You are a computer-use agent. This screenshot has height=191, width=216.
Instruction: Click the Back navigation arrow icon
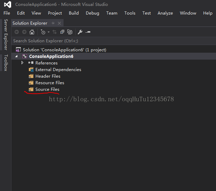17,32
